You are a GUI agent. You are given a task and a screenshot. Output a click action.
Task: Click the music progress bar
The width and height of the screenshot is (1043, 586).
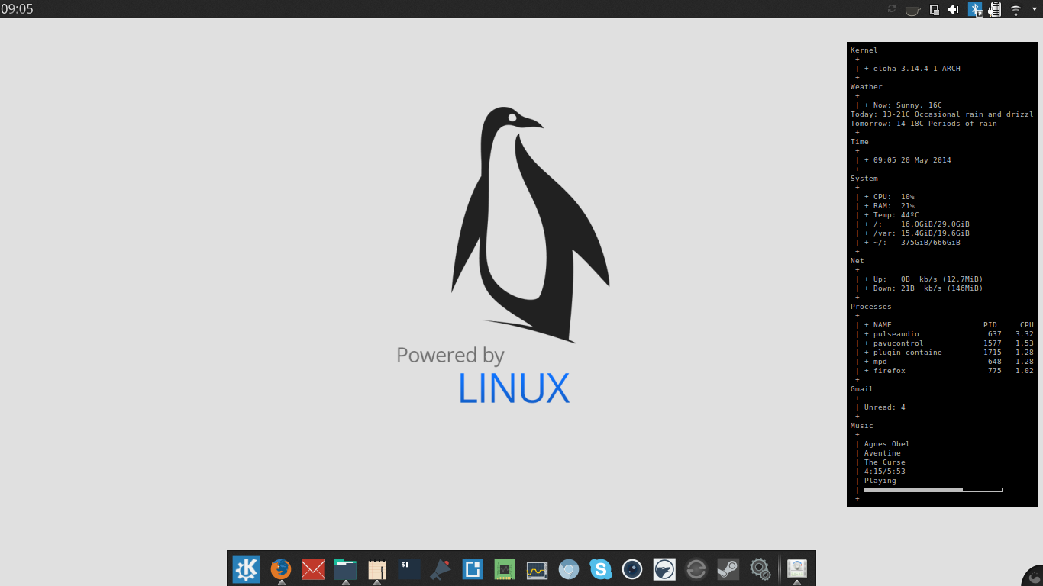pyautogui.click(x=932, y=490)
